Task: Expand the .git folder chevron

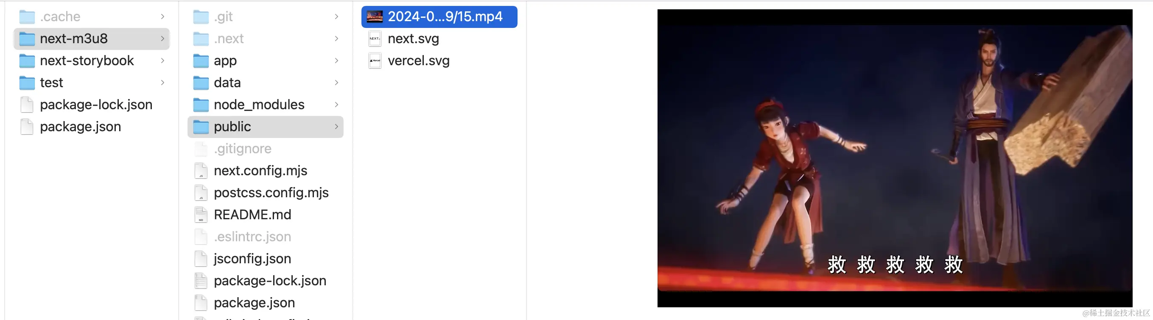Action: coord(336,17)
